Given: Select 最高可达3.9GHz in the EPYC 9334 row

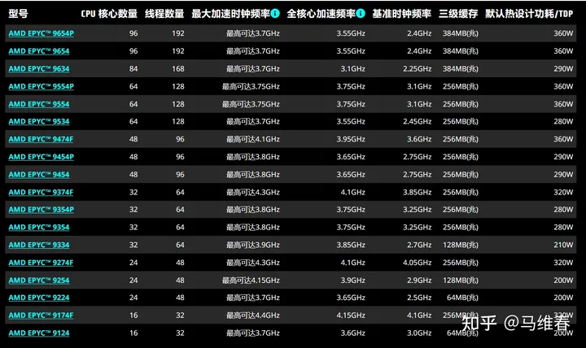Looking at the screenshot, I should coord(252,245).
